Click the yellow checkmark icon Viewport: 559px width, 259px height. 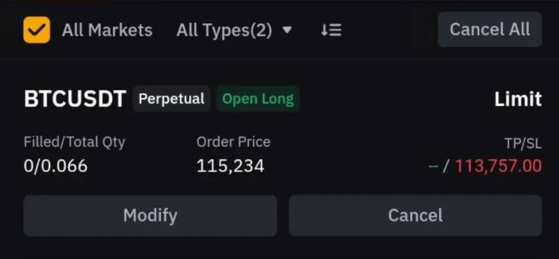click(36, 30)
